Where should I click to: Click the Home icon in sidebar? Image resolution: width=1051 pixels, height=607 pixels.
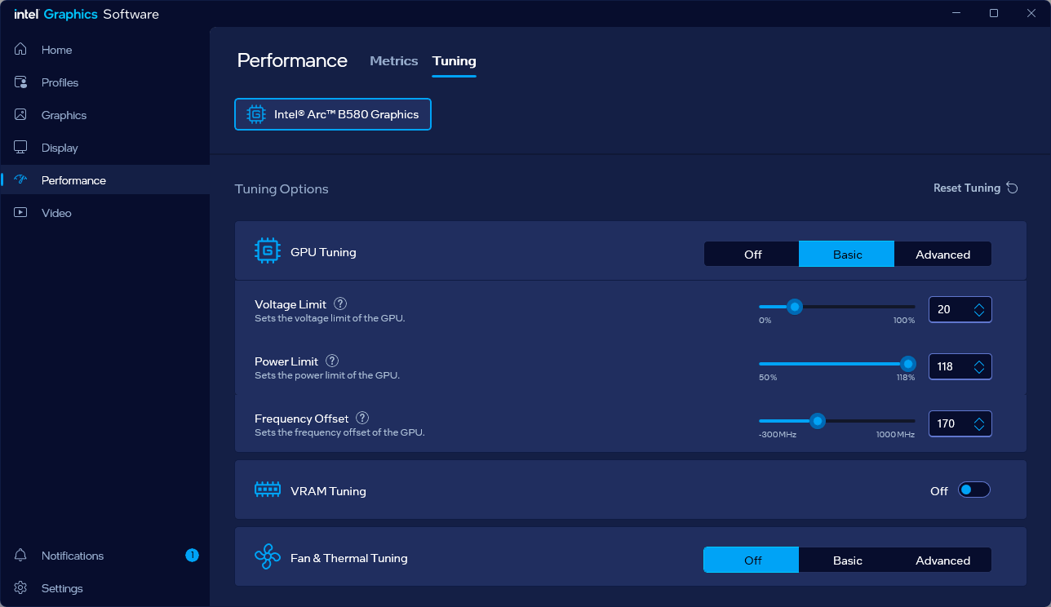coord(21,50)
